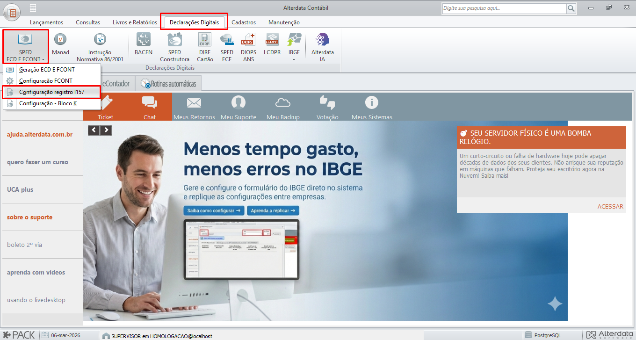Collapse the SPED ECD E FCONT dropdown

26,47
